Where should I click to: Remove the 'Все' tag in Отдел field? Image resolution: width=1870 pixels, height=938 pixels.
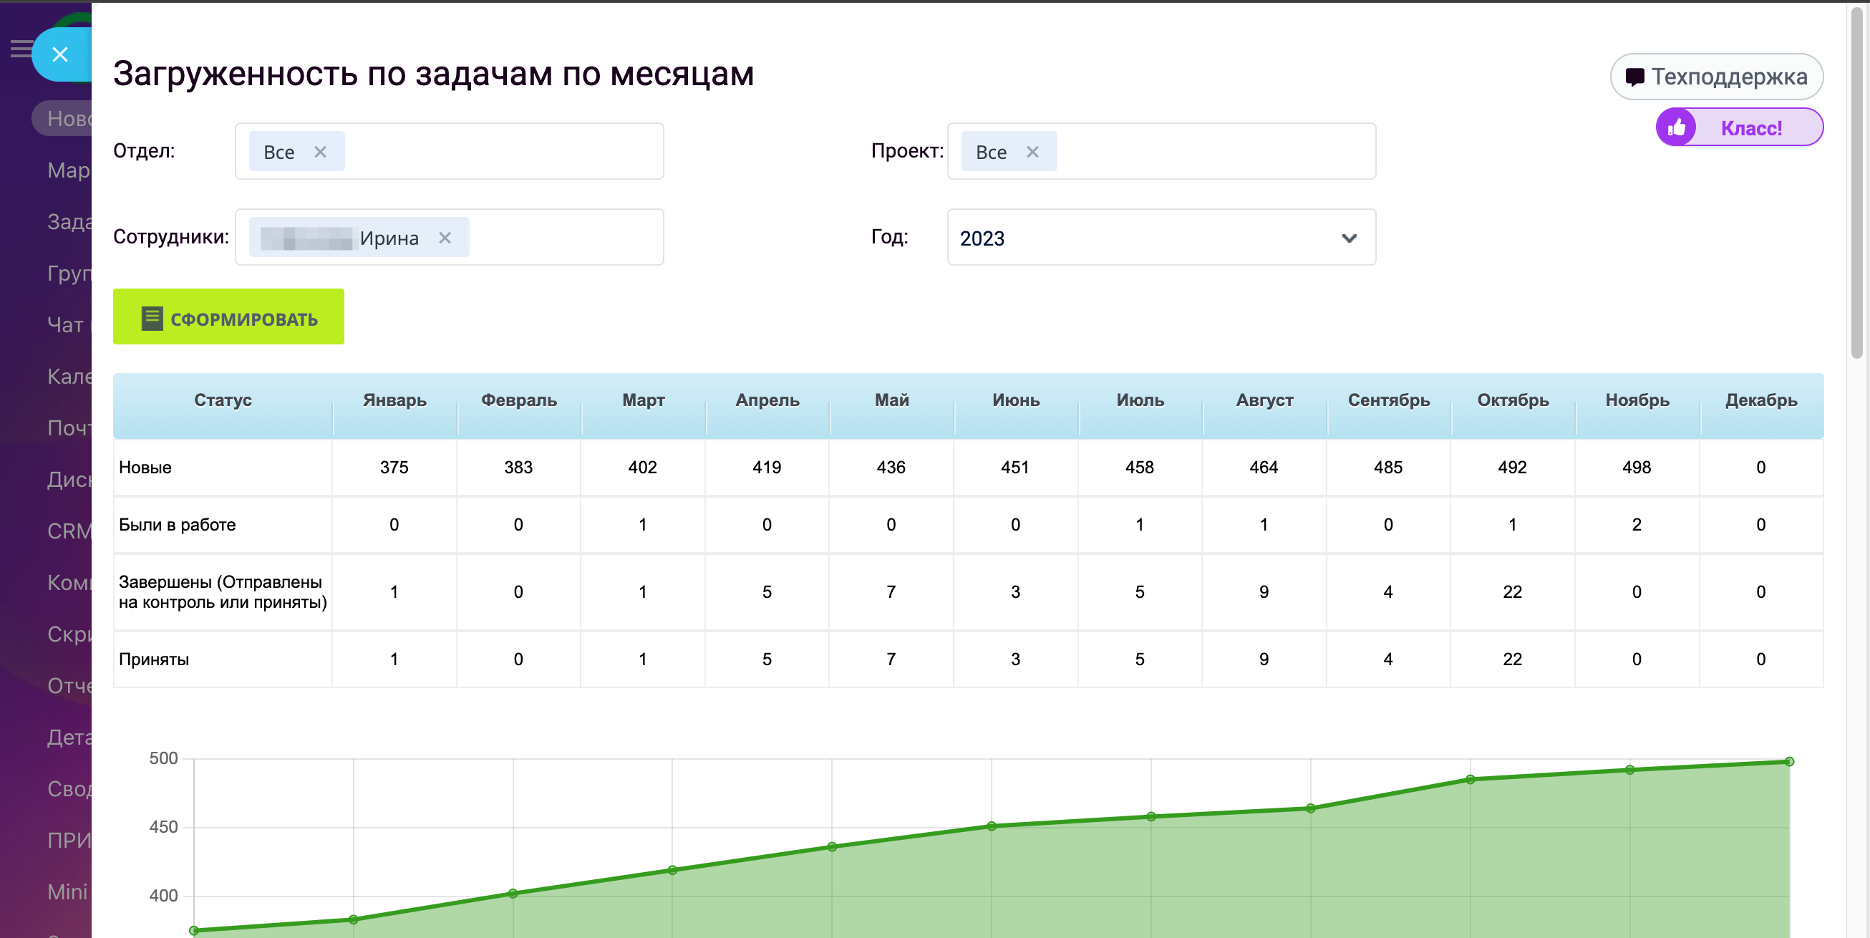[x=320, y=152]
